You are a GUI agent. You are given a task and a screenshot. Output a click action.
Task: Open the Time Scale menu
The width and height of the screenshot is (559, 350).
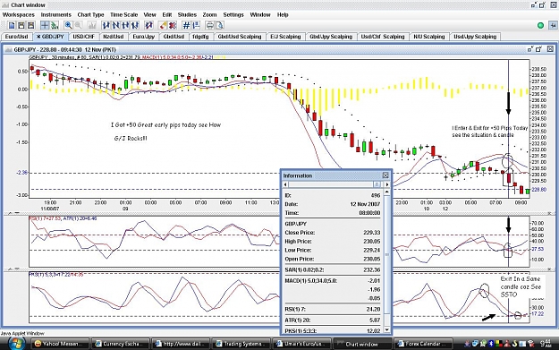point(123,14)
